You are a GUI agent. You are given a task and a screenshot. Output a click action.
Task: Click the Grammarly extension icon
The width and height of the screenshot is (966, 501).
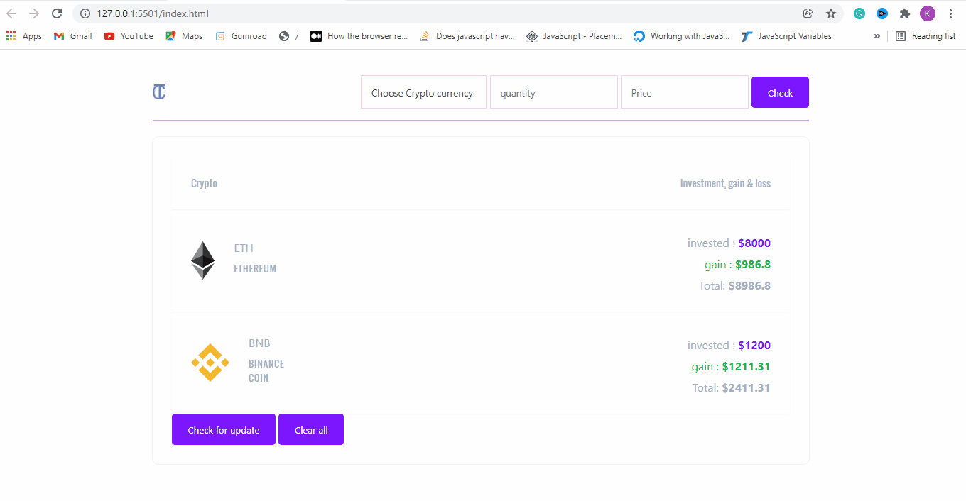click(859, 13)
